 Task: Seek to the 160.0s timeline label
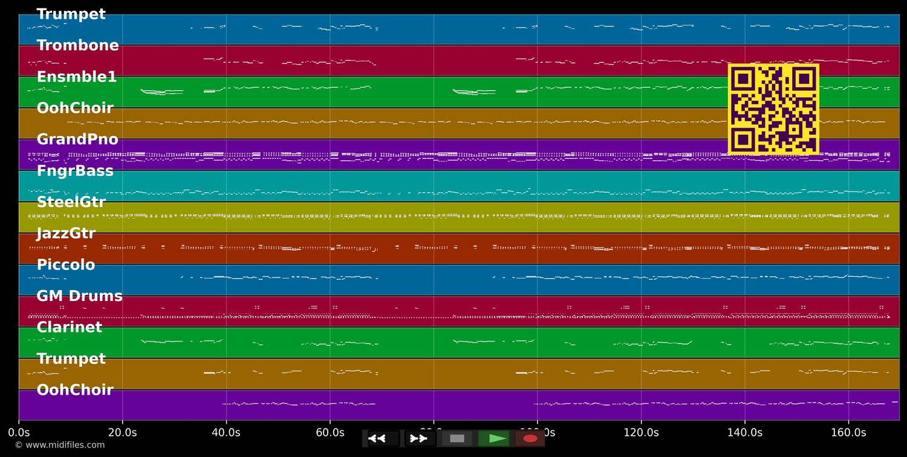click(848, 433)
